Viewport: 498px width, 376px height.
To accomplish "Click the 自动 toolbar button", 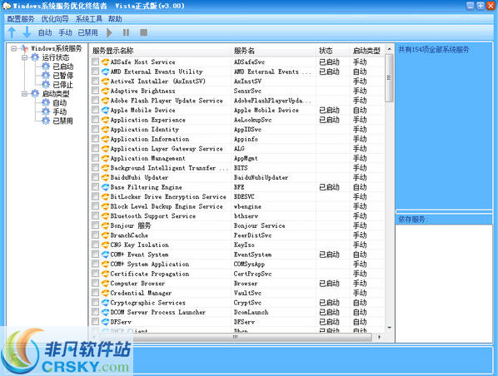I will click(45, 32).
